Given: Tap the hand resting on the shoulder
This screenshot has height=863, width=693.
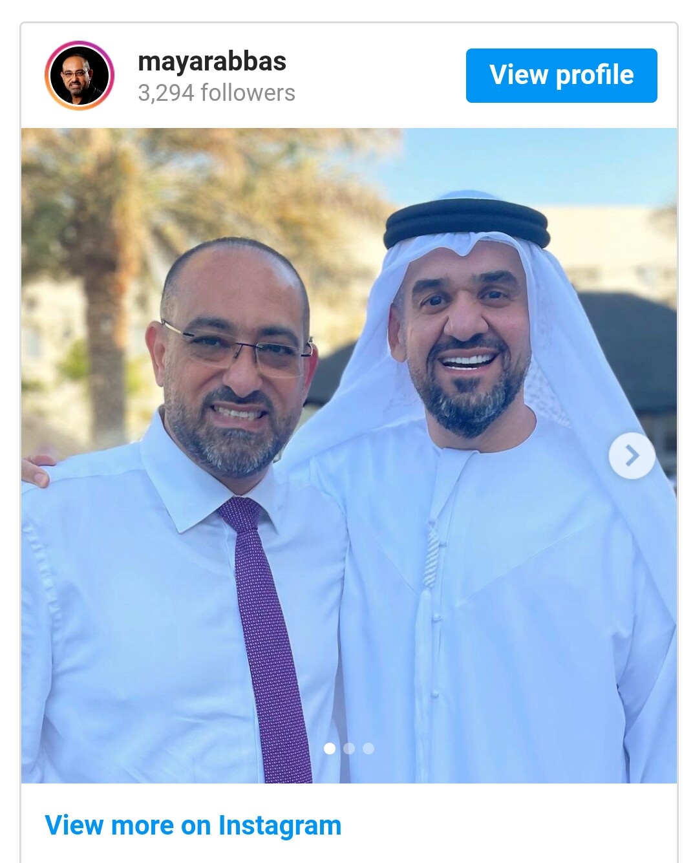Looking at the screenshot, I should coord(37,470).
